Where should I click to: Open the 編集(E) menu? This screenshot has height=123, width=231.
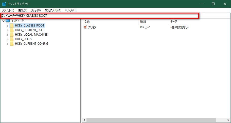(23, 10)
